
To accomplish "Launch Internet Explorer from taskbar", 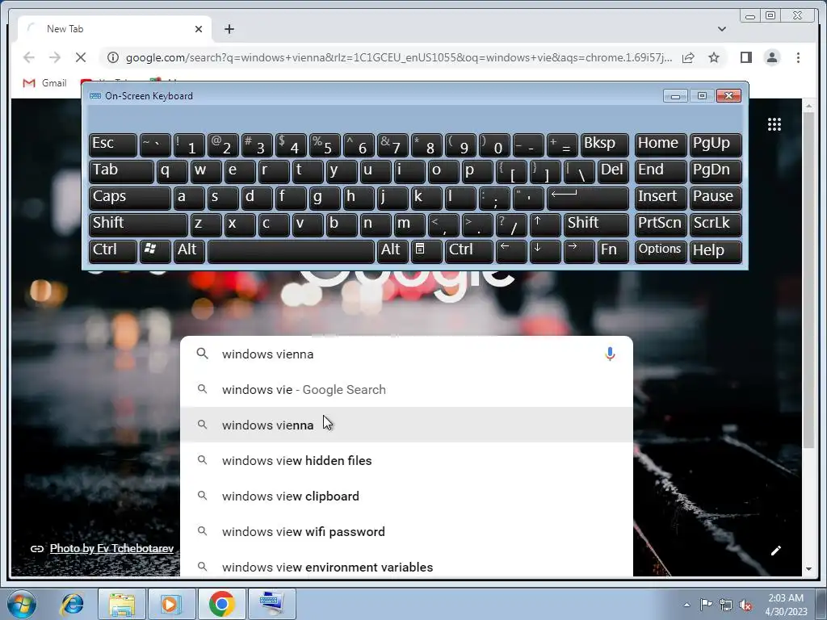I will tap(72, 604).
